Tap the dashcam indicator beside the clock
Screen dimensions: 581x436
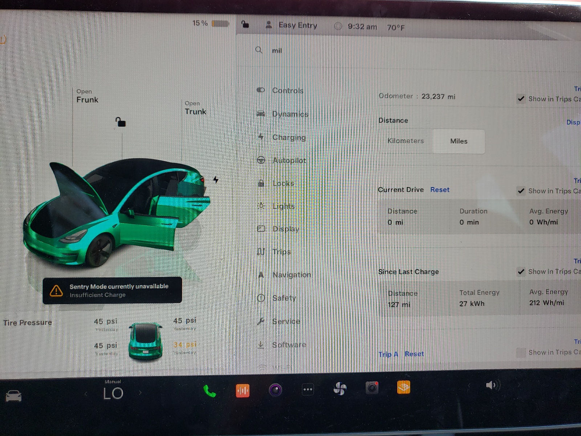pyautogui.click(x=338, y=26)
